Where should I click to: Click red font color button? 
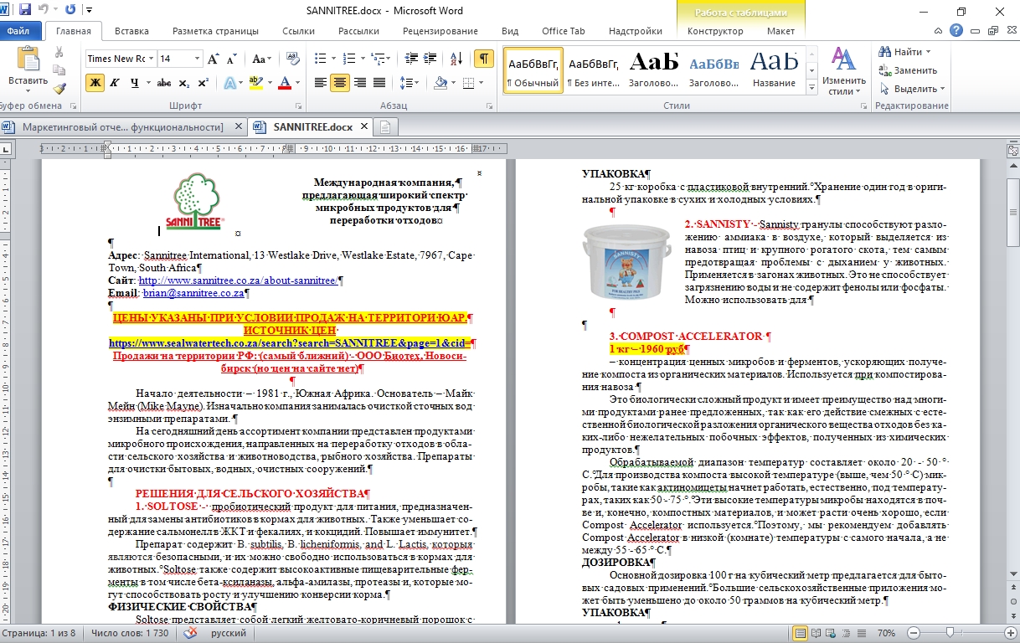click(285, 83)
